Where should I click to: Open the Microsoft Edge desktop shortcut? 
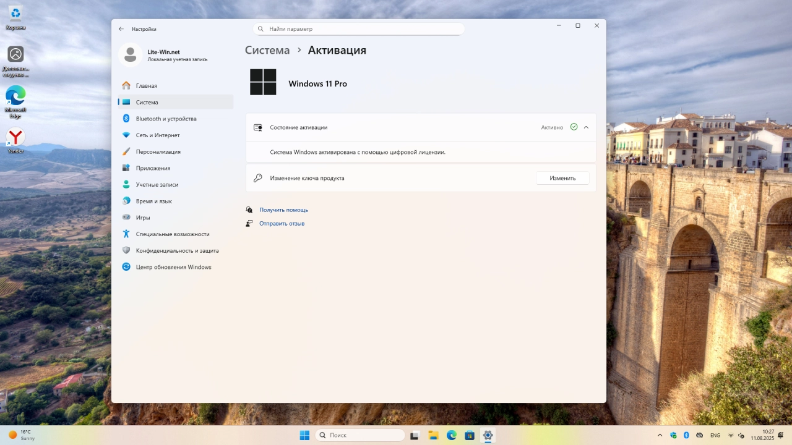15,102
